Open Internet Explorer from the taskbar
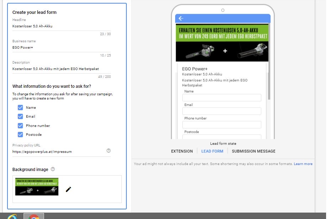Image resolution: width=335 pixels, height=219 pixels. pyautogui.click(x=12, y=216)
